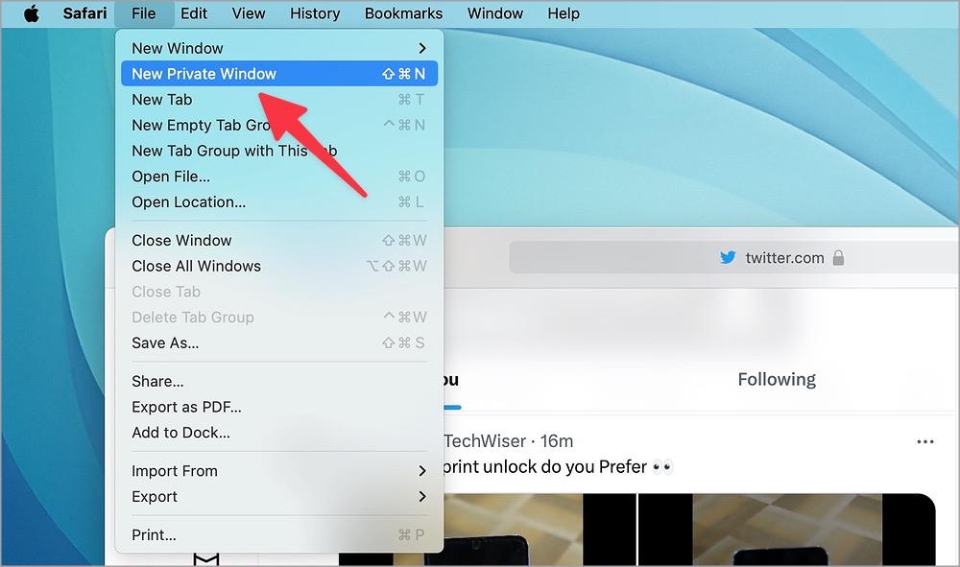The height and width of the screenshot is (567, 960).
Task: Choose Close Window
Action: (279, 241)
